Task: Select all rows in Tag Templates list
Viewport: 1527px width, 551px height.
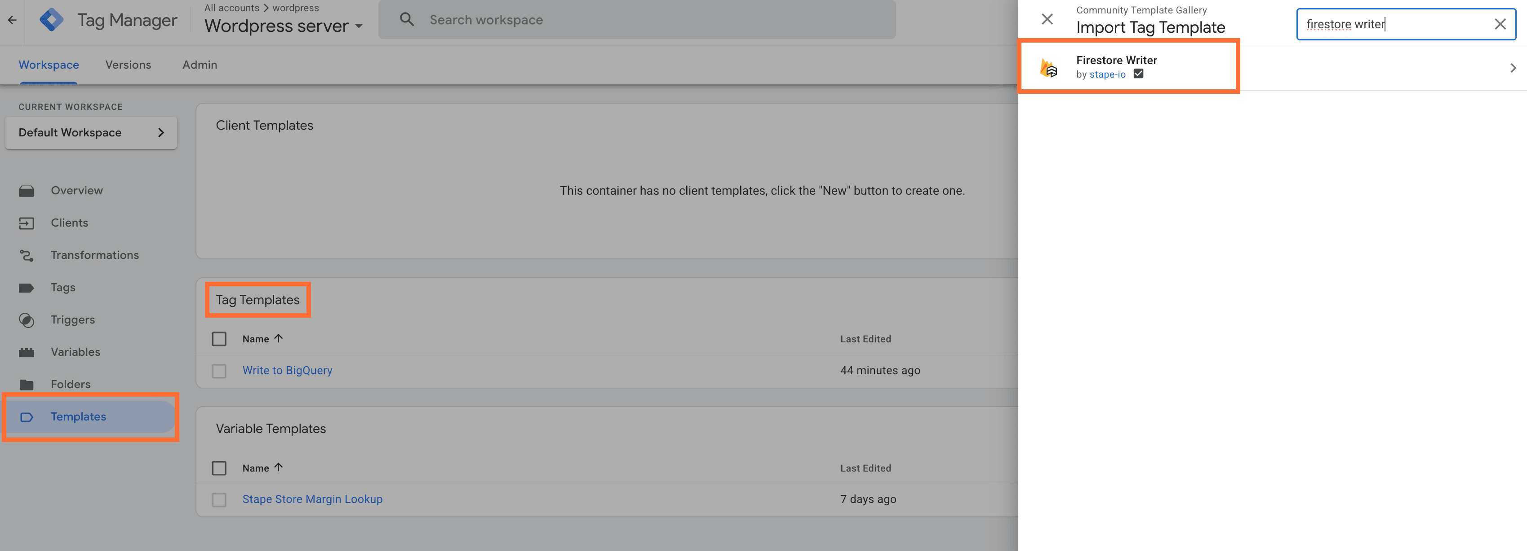Action: 219,338
